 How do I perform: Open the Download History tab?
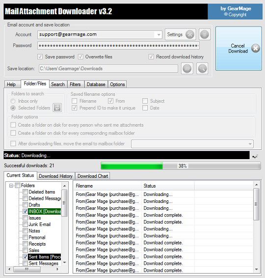click(x=56, y=176)
